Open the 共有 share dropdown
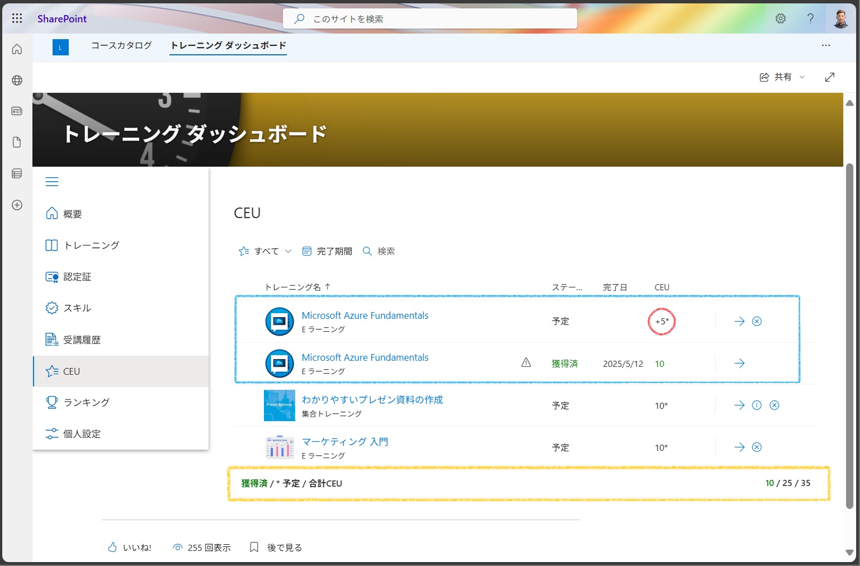 782,77
